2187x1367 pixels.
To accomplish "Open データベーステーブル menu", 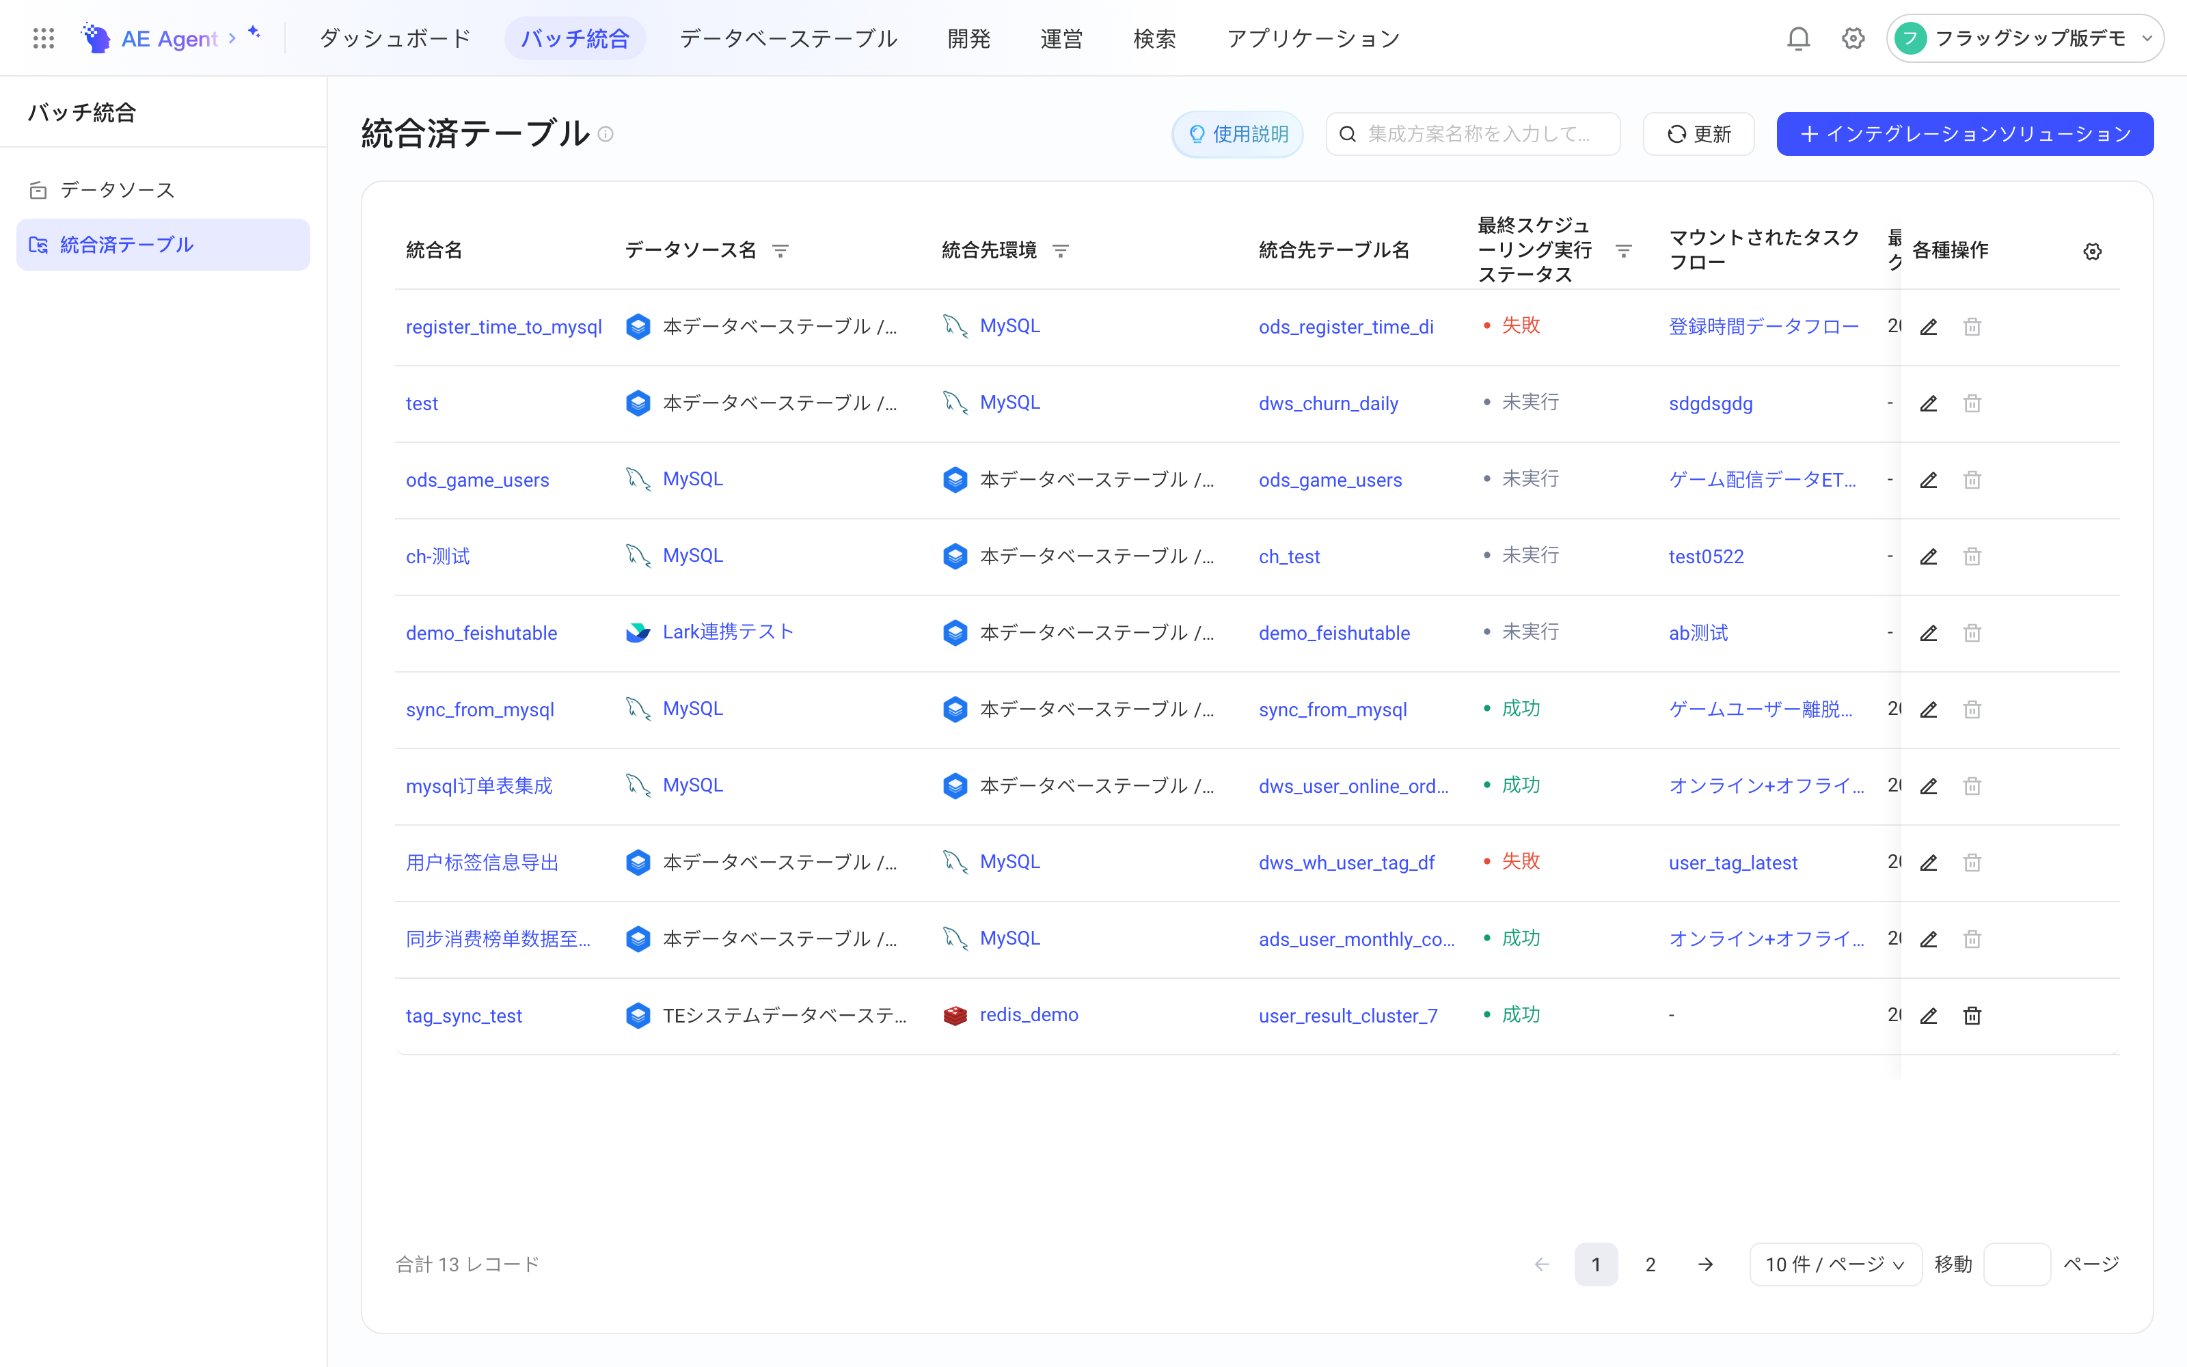I will (x=788, y=38).
